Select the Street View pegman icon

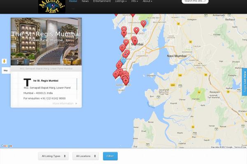5,61
